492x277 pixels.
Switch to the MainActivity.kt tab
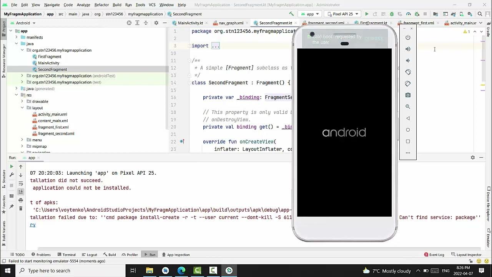[190, 23]
